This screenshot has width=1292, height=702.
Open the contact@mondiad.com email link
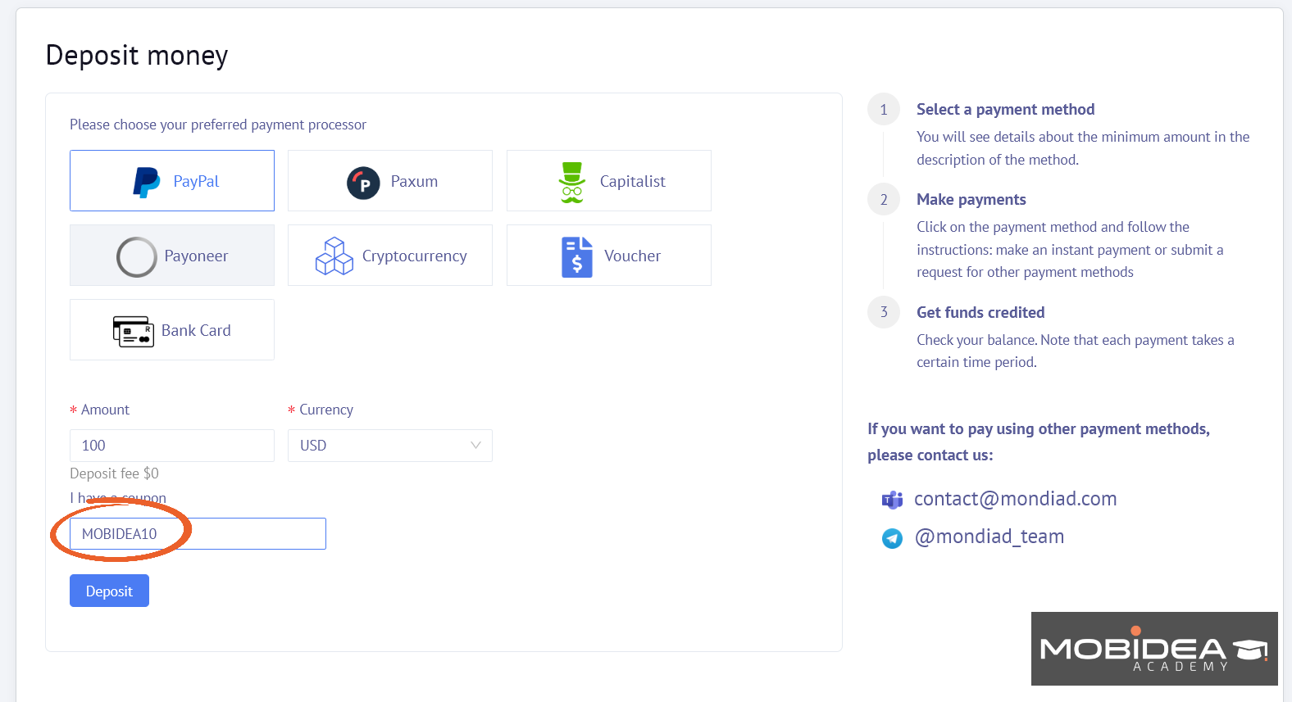click(1015, 499)
